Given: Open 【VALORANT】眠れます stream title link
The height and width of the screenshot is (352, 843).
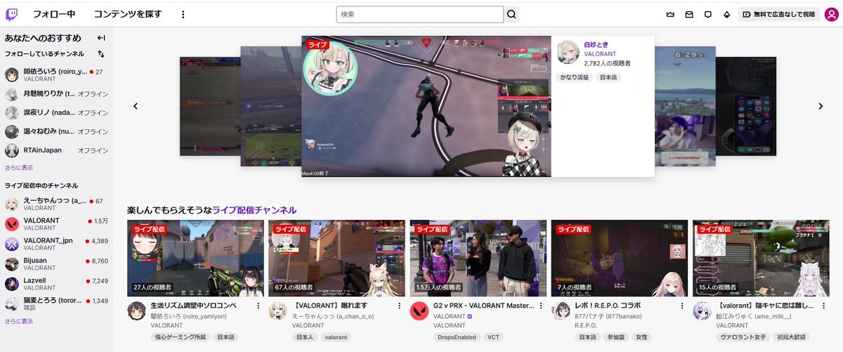Looking at the screenshot, I should [330, 306].
